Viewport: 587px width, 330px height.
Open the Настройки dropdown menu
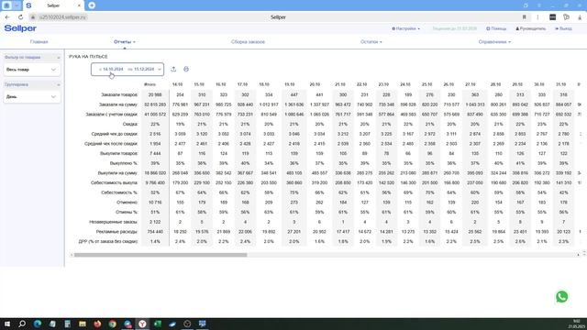[405, 28]
